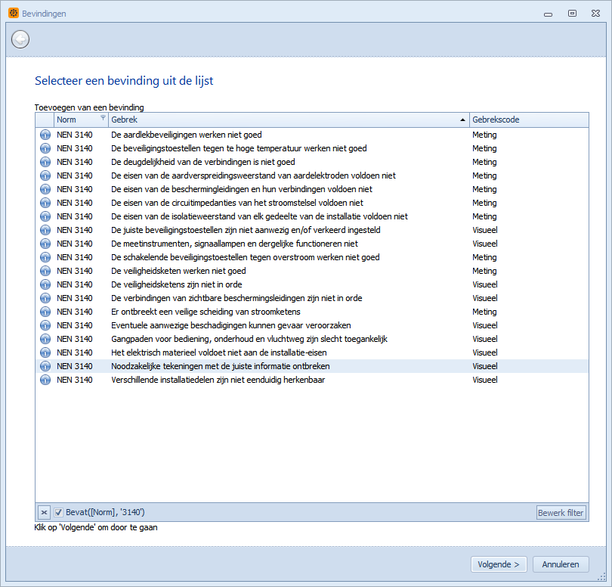Open the 'Bewerk filter' editor
This screenshot has height=587, width=612.
tap(561, 513)
